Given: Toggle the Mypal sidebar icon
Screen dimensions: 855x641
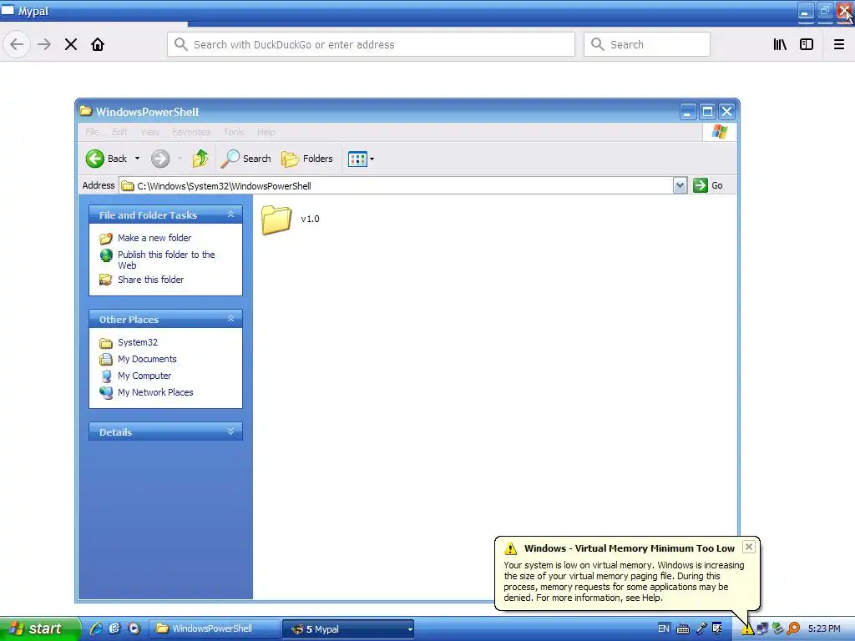Looking at the screenshot, I should 807,44.
